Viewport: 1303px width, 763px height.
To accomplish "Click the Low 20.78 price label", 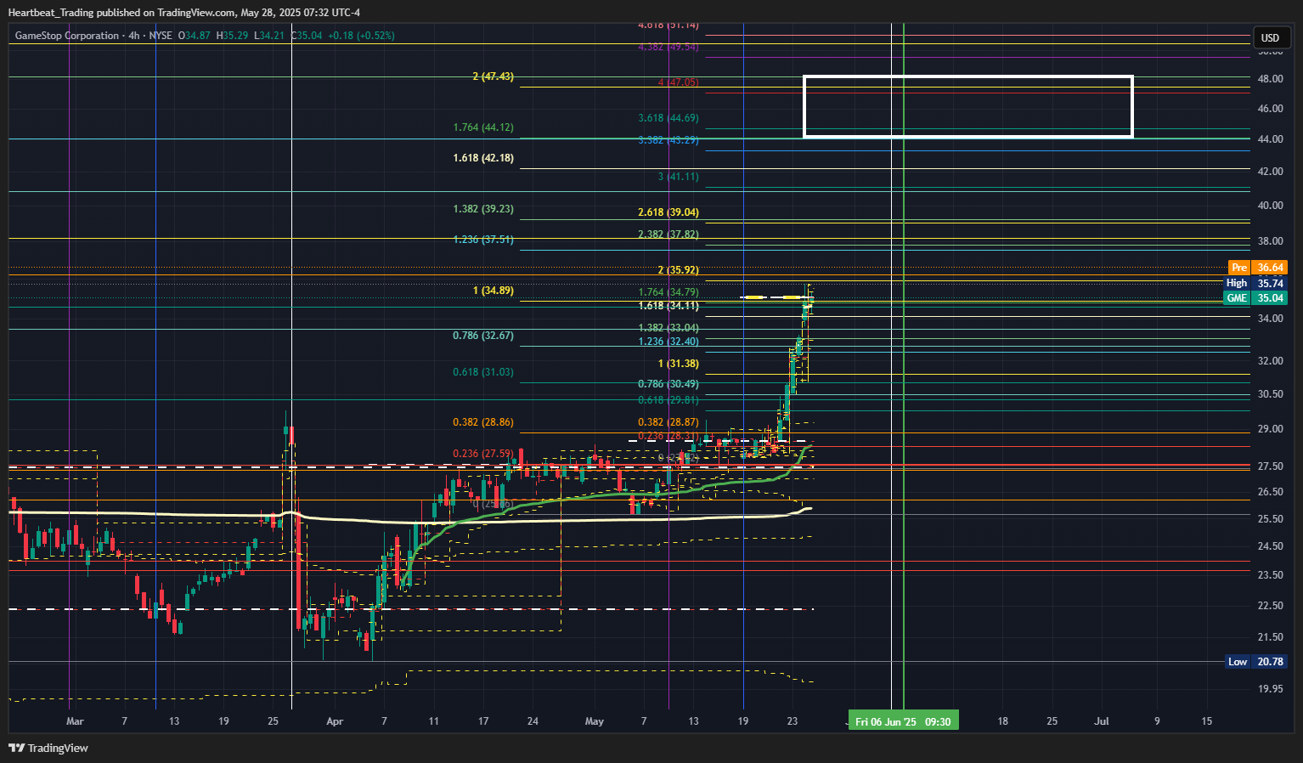I will 1256,662.
